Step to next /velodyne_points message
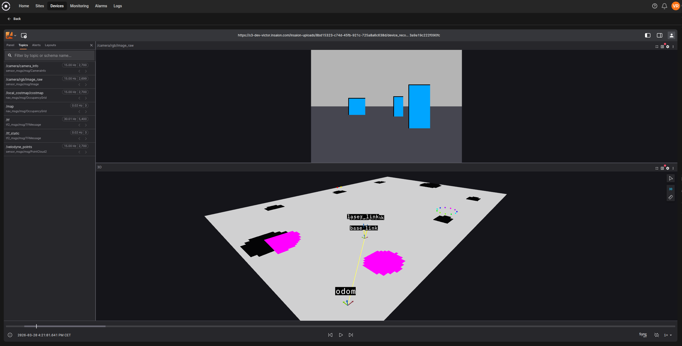The width and height of the screenshot is (682, 346). 86,152
